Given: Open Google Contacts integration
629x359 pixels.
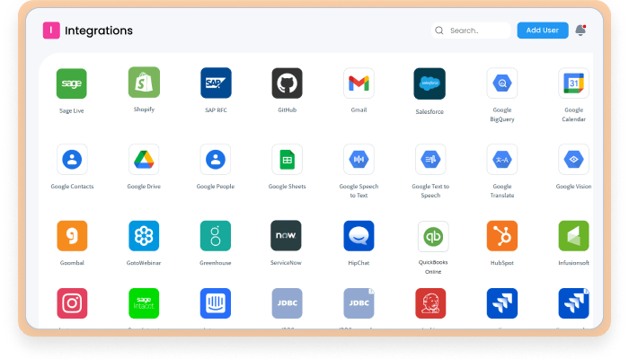Looking at the screenshot, I should click(x=72, y=160).
